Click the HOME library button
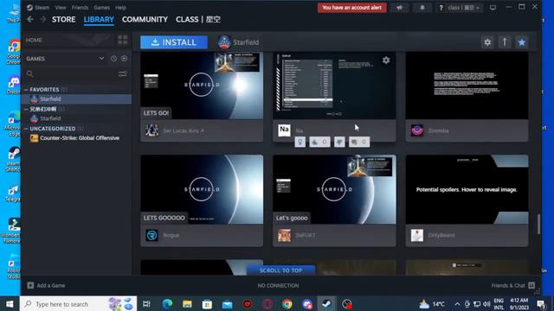Viewport: 554px width, 311px height. [x=34, y=40]
